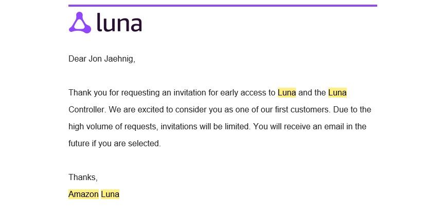The width and height of the screenshot is (441, 215).
Task: Click the highlighted "Luna" in the signature
Action: tap(110, 194)
